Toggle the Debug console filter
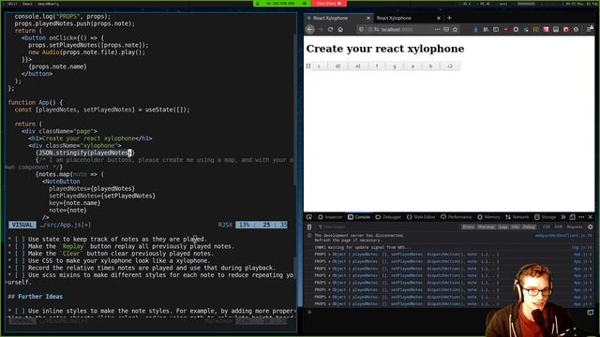This screenshot has width=600, height=337. coord(529,227)
